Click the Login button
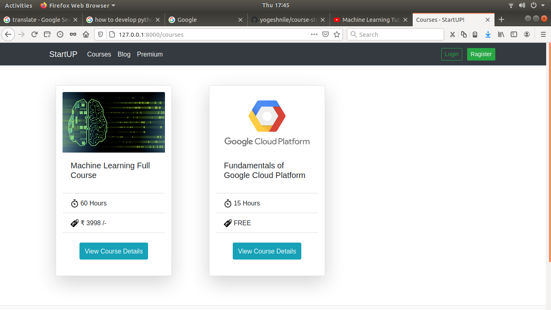Screen dimensions: 551x310 coord(451,54)
